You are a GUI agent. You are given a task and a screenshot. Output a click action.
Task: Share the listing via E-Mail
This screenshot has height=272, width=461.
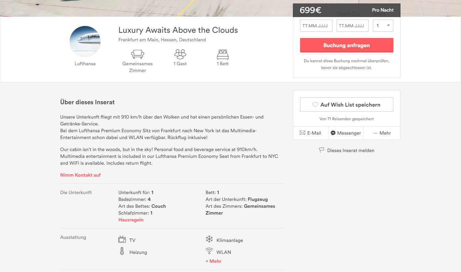311,133
